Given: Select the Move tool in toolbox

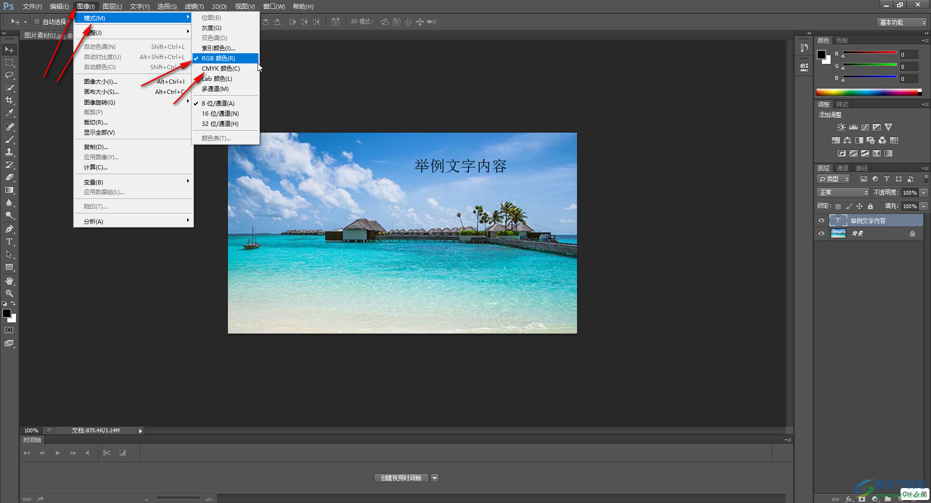Looking at the screenshot, I should click(9, 50).
